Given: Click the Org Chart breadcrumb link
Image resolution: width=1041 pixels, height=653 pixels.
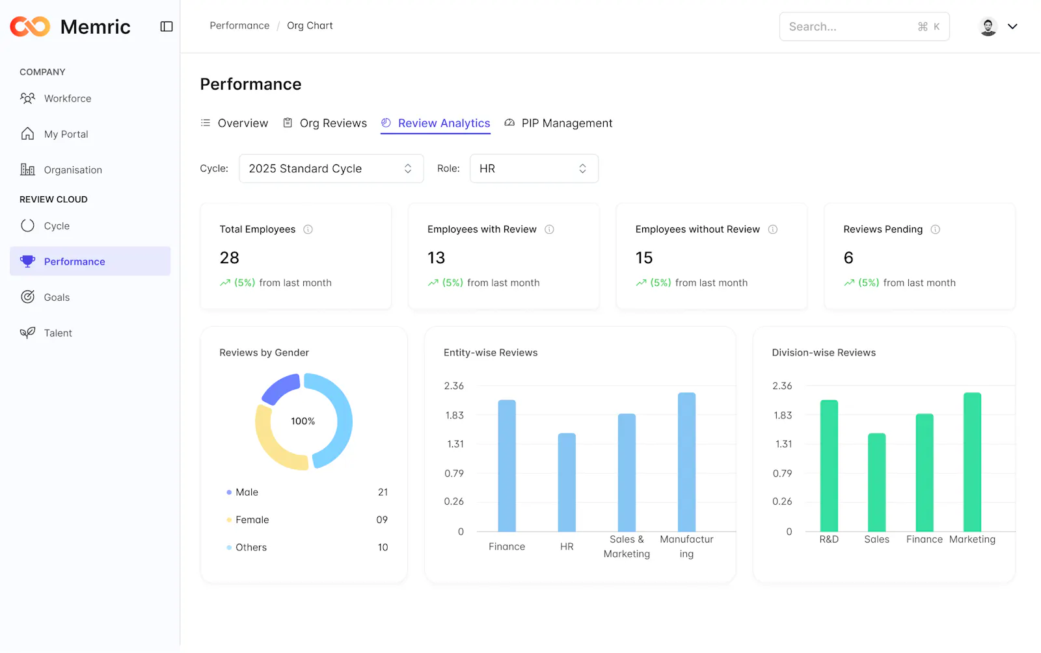Looking at the screenshot, I should [x=310, y=25].
